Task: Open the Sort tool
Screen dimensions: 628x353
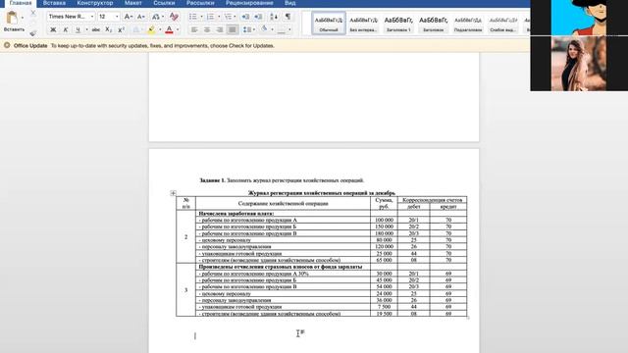Action: point(274,17)
